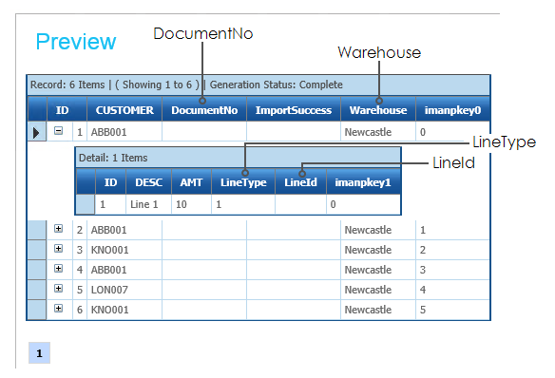Click the DESC detail column header
Viewport: 555px width, 378px height.
pyautogui.click(x=148, y=182)
